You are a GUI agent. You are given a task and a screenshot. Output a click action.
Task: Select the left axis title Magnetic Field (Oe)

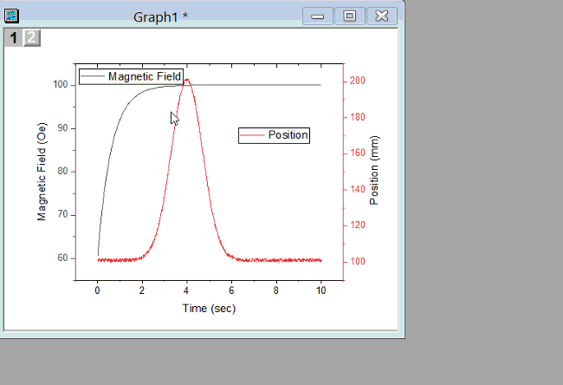tap(42, 172)
